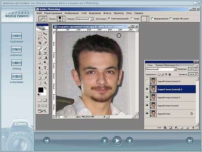Image resolution: width=202 pixels, height=152 pixels.
Task: Select the Healing Brush tool in toolbox
Action: click(x=40, y=49)
